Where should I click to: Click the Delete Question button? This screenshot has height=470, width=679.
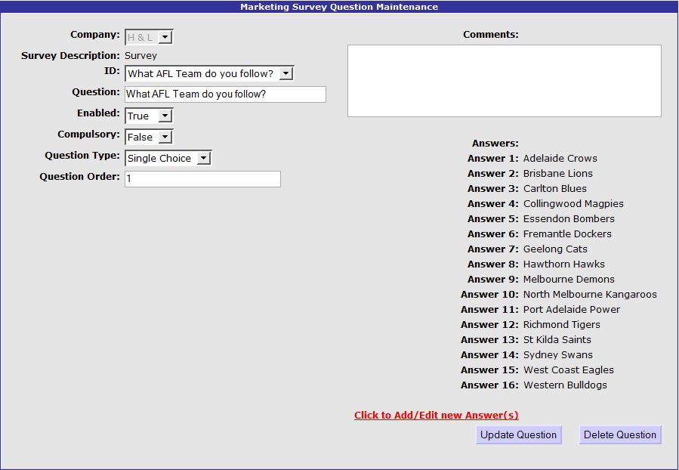pos(620,435)
